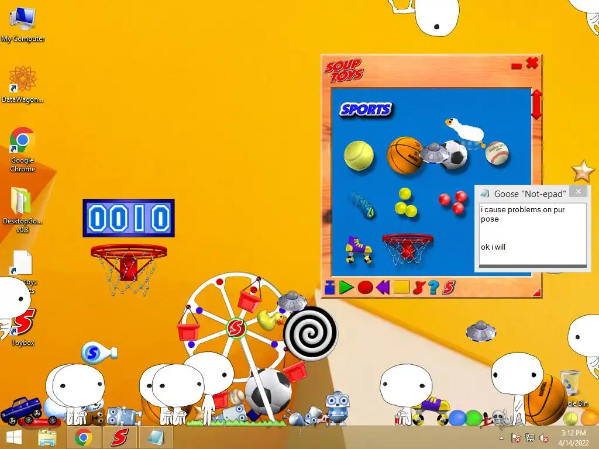Choose the red balls cluster toy

(x=453, y=202)
